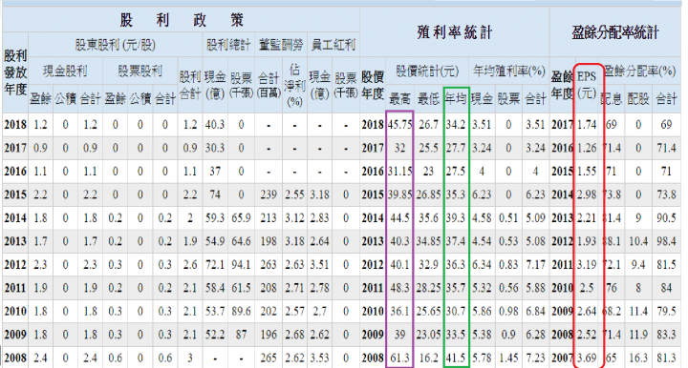Click the 配息 column header
The height and width of the screenshot is (368, 688).
[612, 99]
